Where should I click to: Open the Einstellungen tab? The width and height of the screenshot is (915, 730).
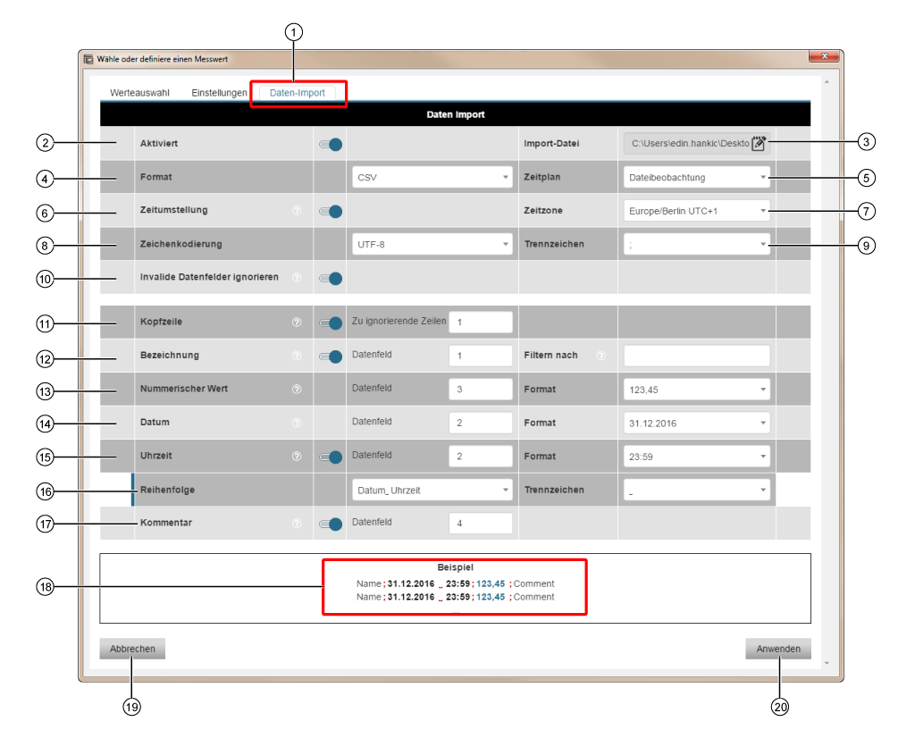point(219,93)
